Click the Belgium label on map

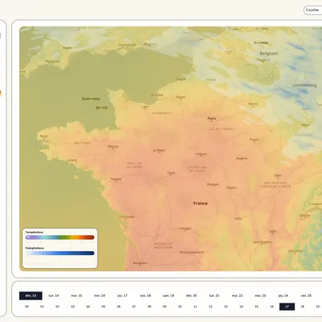(269, 53)
